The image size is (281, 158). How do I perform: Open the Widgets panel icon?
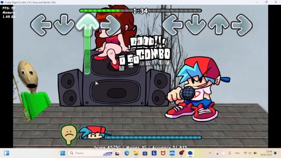(7, 153)
